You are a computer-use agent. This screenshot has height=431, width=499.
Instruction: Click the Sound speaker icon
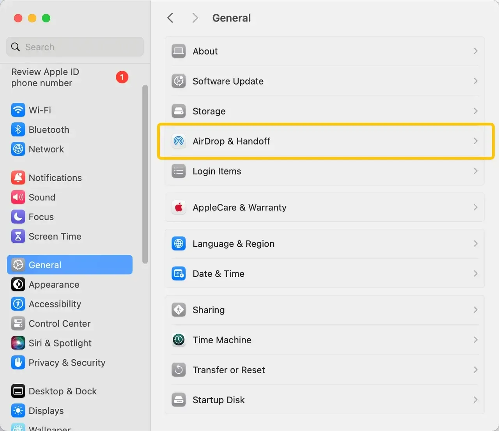click(18, 197)
